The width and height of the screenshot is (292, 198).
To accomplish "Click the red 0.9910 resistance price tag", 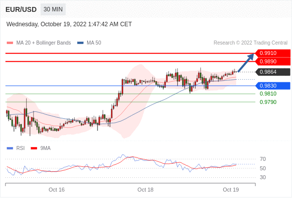I will tap(273, 53).
